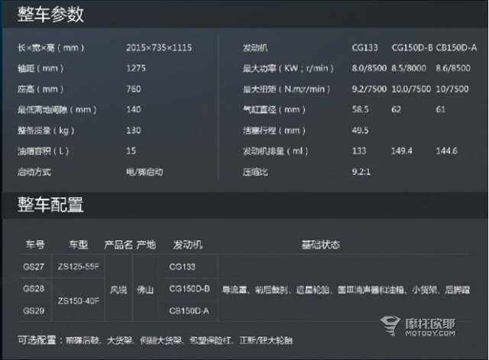The width and height of the screenshot is (489, 360).
Task: Click the displacement value 133
Action: [x=359, y=151]
